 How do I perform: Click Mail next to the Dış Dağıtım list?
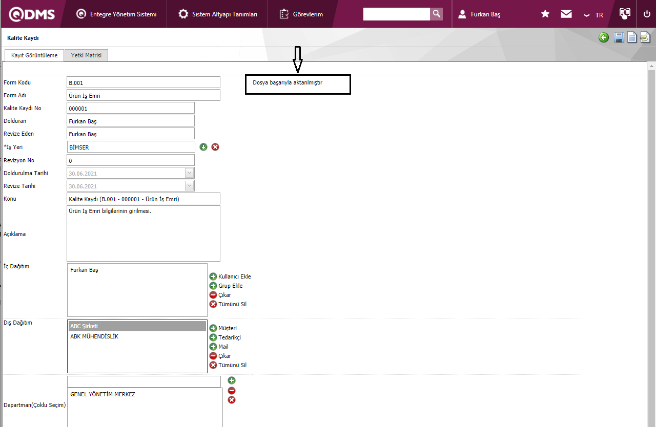click(219, 347)
